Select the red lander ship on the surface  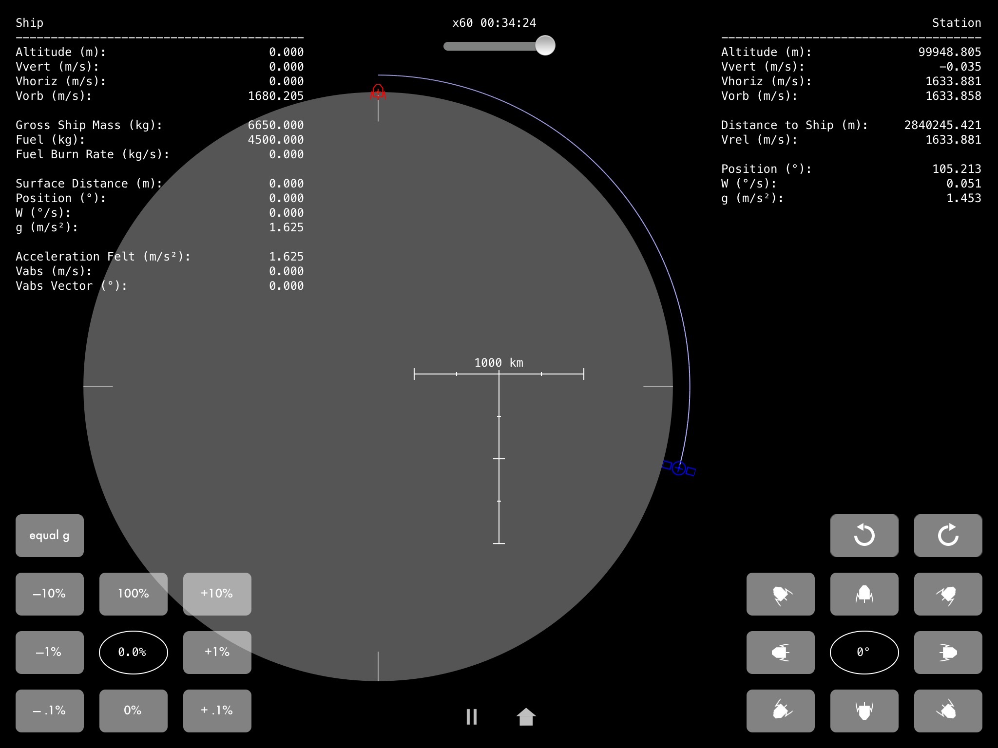coord(378,92)
